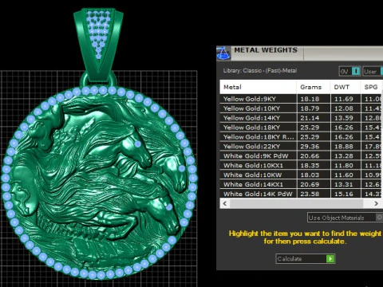Click the Calculate button
383x287 pixels.
click(x=306, y=258)
